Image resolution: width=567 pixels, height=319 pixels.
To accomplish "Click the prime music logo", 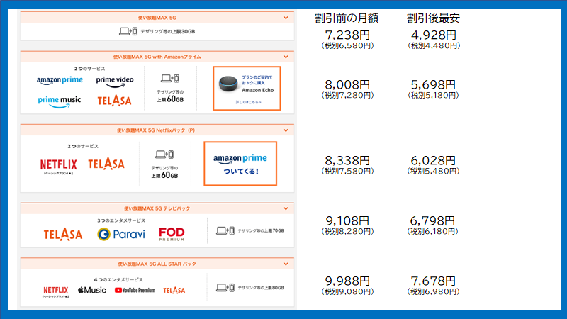I will (60, 101).
